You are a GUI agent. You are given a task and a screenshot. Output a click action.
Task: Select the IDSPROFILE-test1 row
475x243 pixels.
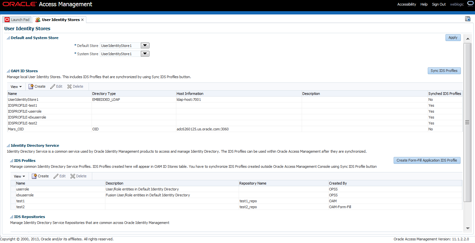coord(235,105)
